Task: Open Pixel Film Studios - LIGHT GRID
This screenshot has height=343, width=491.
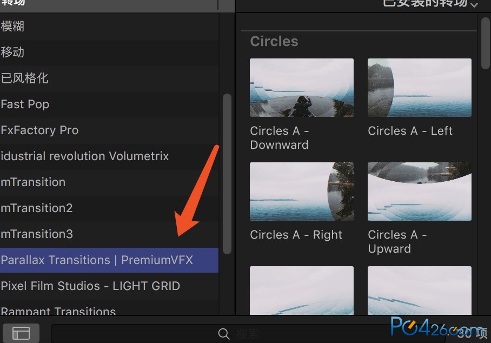Action: [109, 286]
